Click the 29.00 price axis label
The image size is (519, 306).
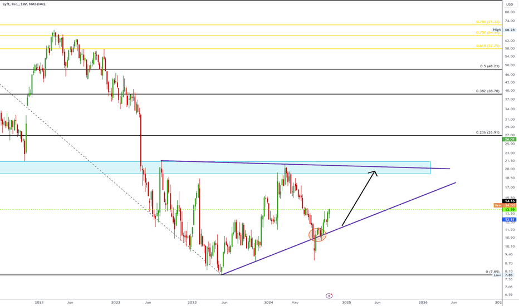point(510,127)
